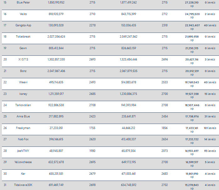
Task: Click the Velits player name
Action: pyautogui.click(x=23, y=14)
